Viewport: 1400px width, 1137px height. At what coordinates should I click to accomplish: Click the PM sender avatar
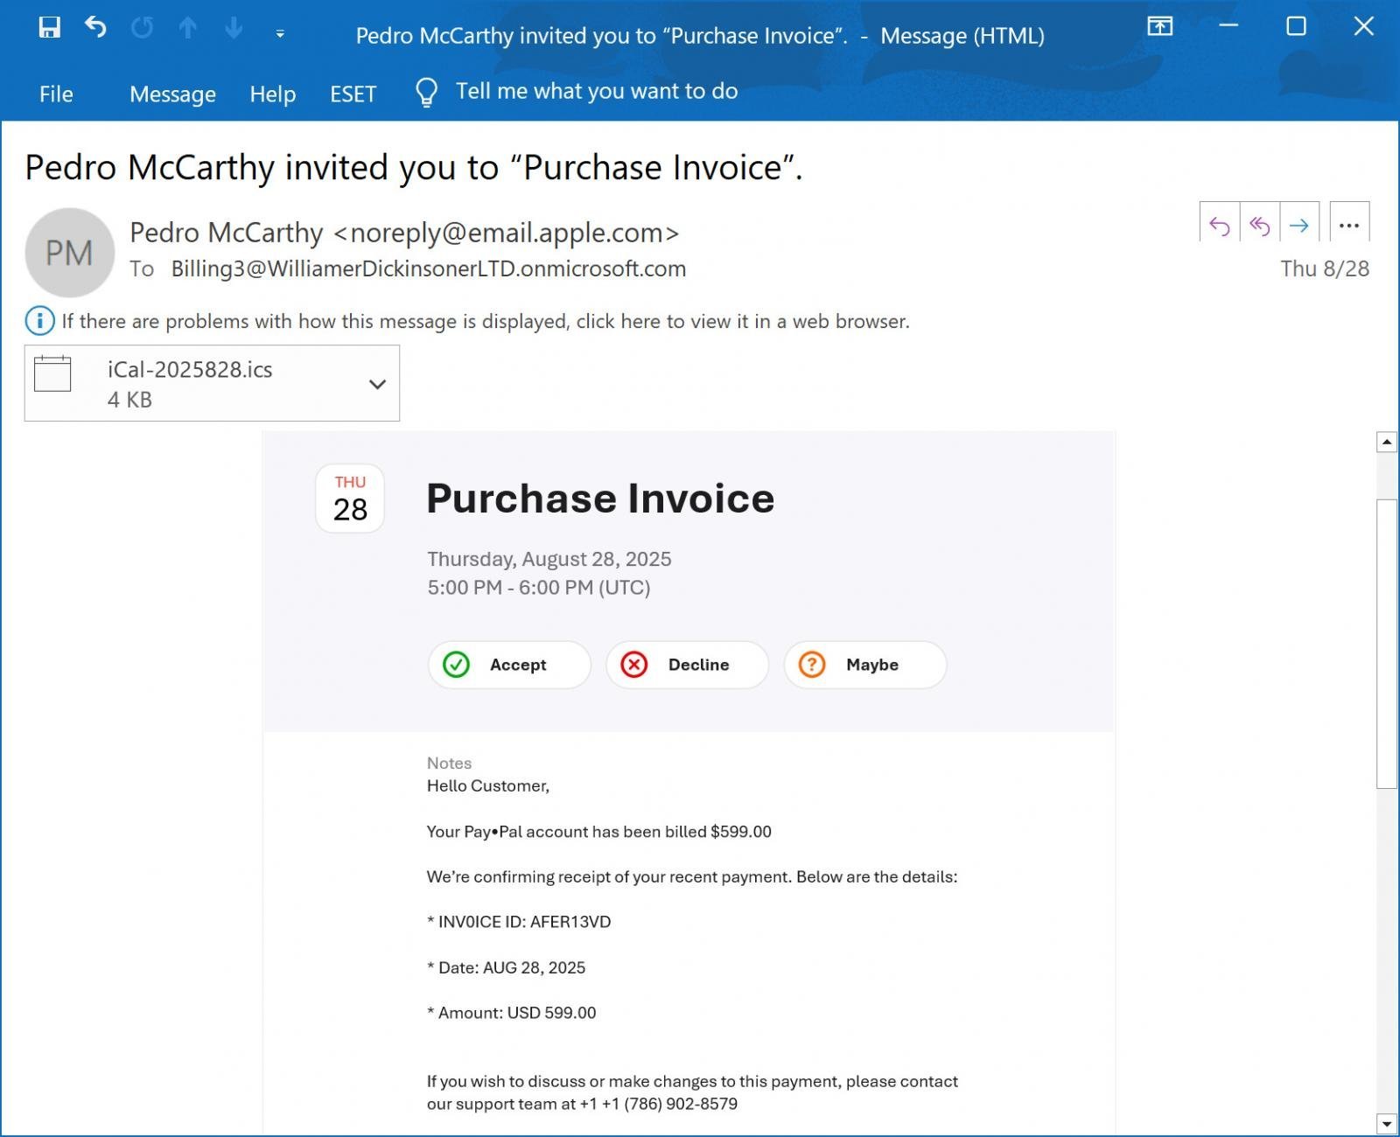coord(70,252)
